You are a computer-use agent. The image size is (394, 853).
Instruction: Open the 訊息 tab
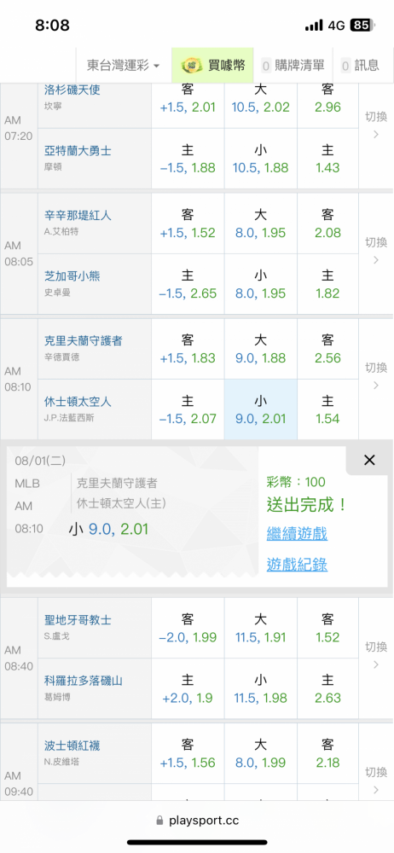tap(360, 66)
